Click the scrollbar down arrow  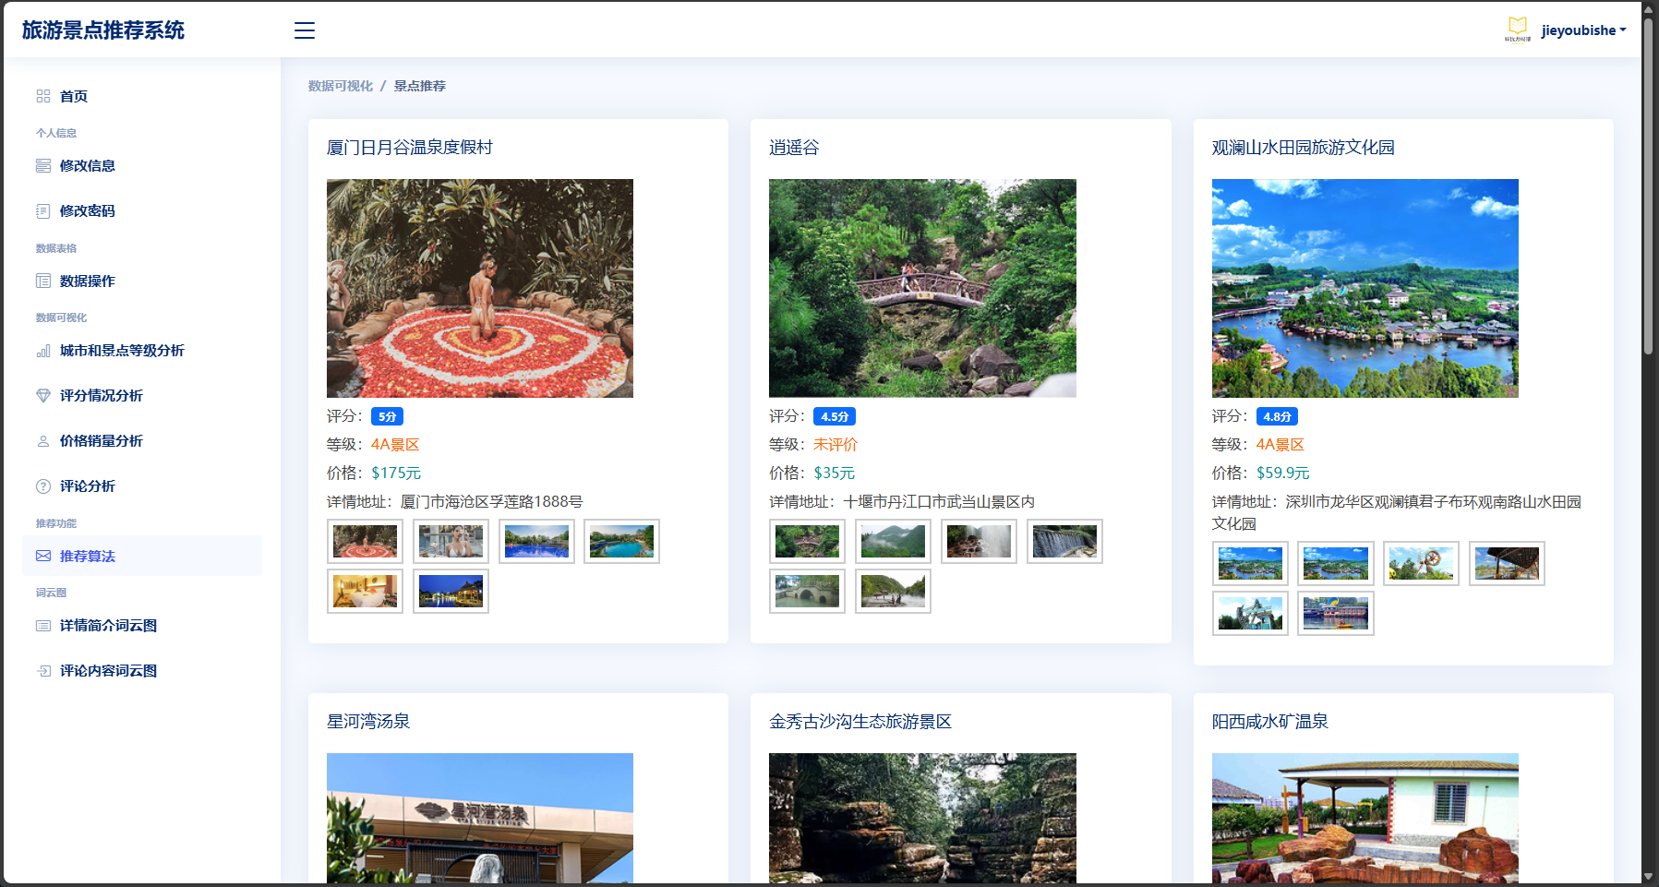1649,877
